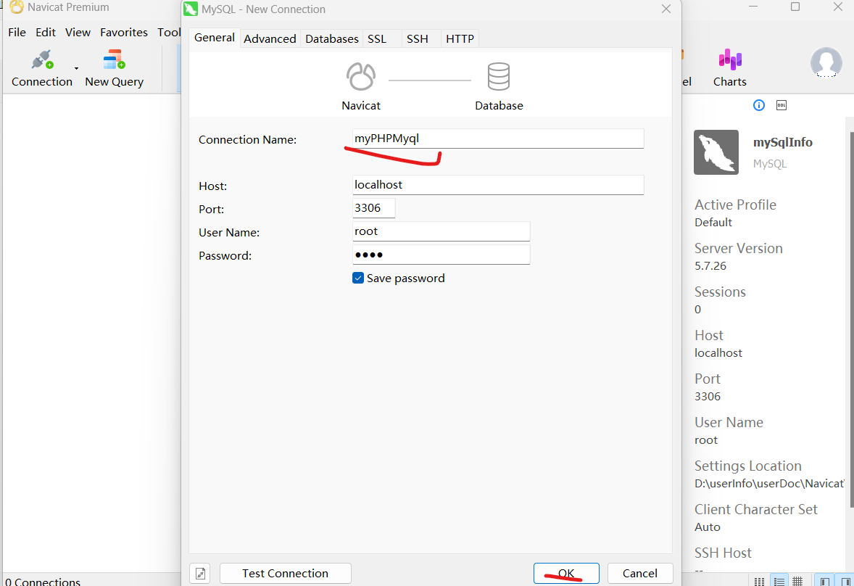Click into the Password field
The image size is (854, 586).
(x=441, y=255)
